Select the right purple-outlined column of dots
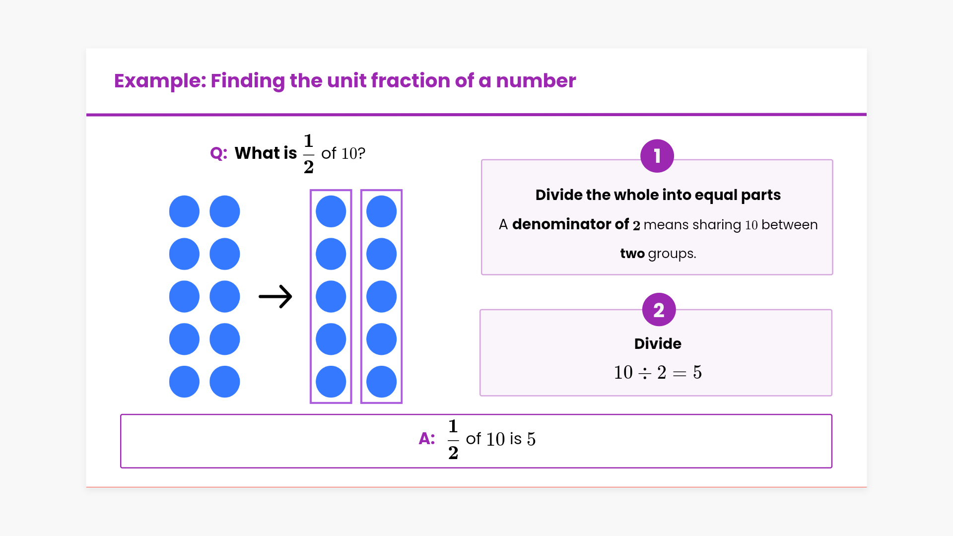Screen dimensions: 953x536 pyautogui.click(x=381, y=296)
